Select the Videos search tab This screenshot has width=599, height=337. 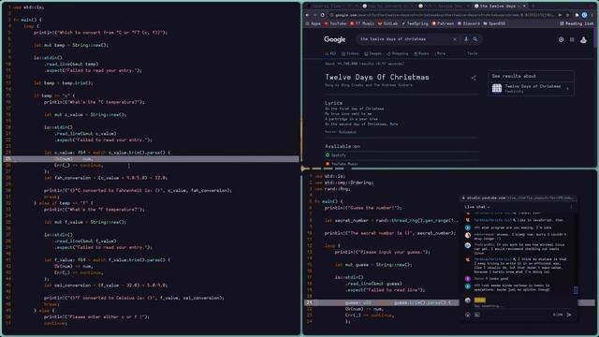pyautogui.click(x=350, y=53)
